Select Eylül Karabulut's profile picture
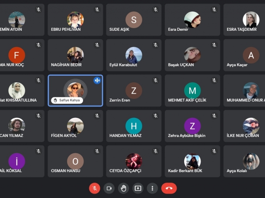265x198 pixels. [134, 55]
